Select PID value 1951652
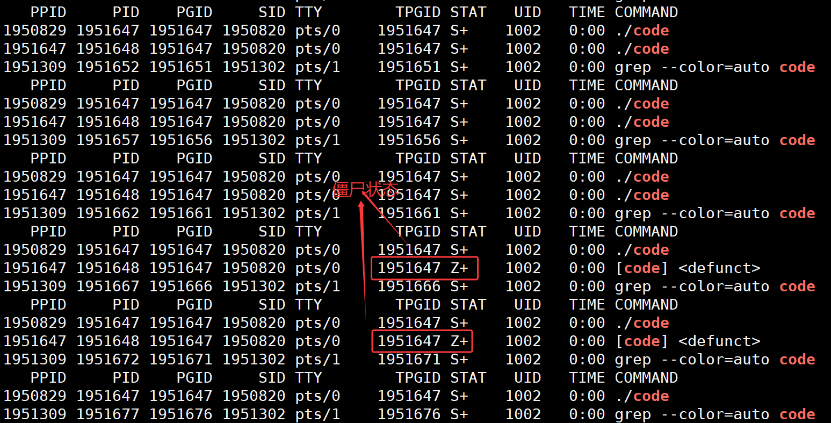 tap(107, 67)
